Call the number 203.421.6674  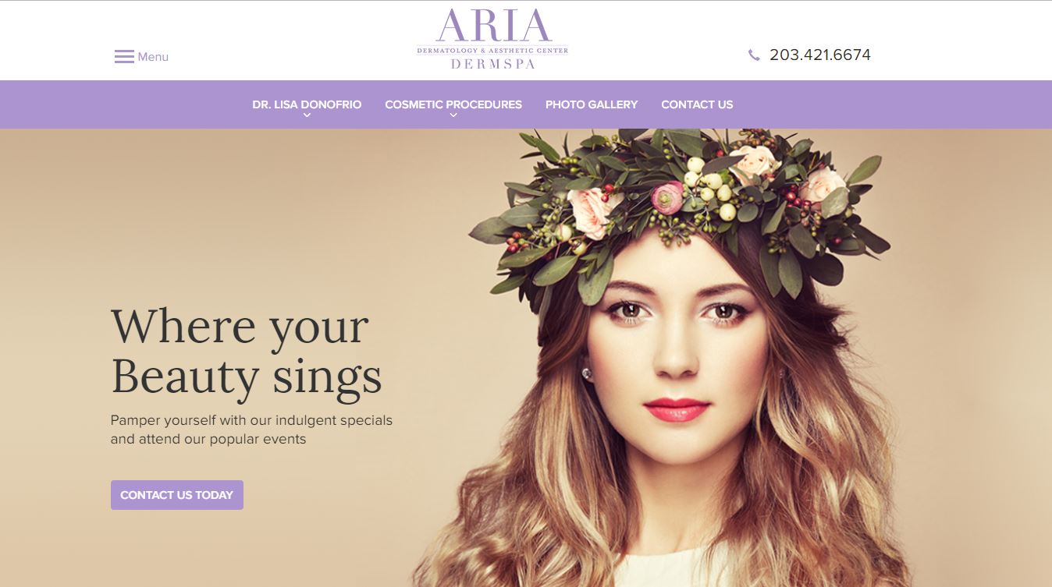pos(820,55)
